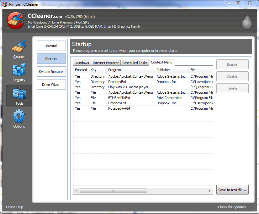Open the Registry section cubes icon
Screen dimensions: 259x214
19,70
